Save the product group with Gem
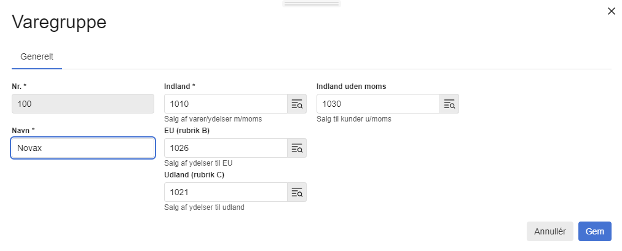Image resolution: width=622 pixels, height=251 pixels. [594, 231]
